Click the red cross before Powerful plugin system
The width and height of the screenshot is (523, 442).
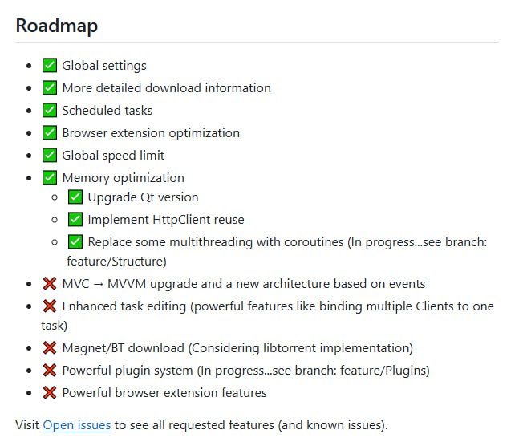(x=49, y=371)
